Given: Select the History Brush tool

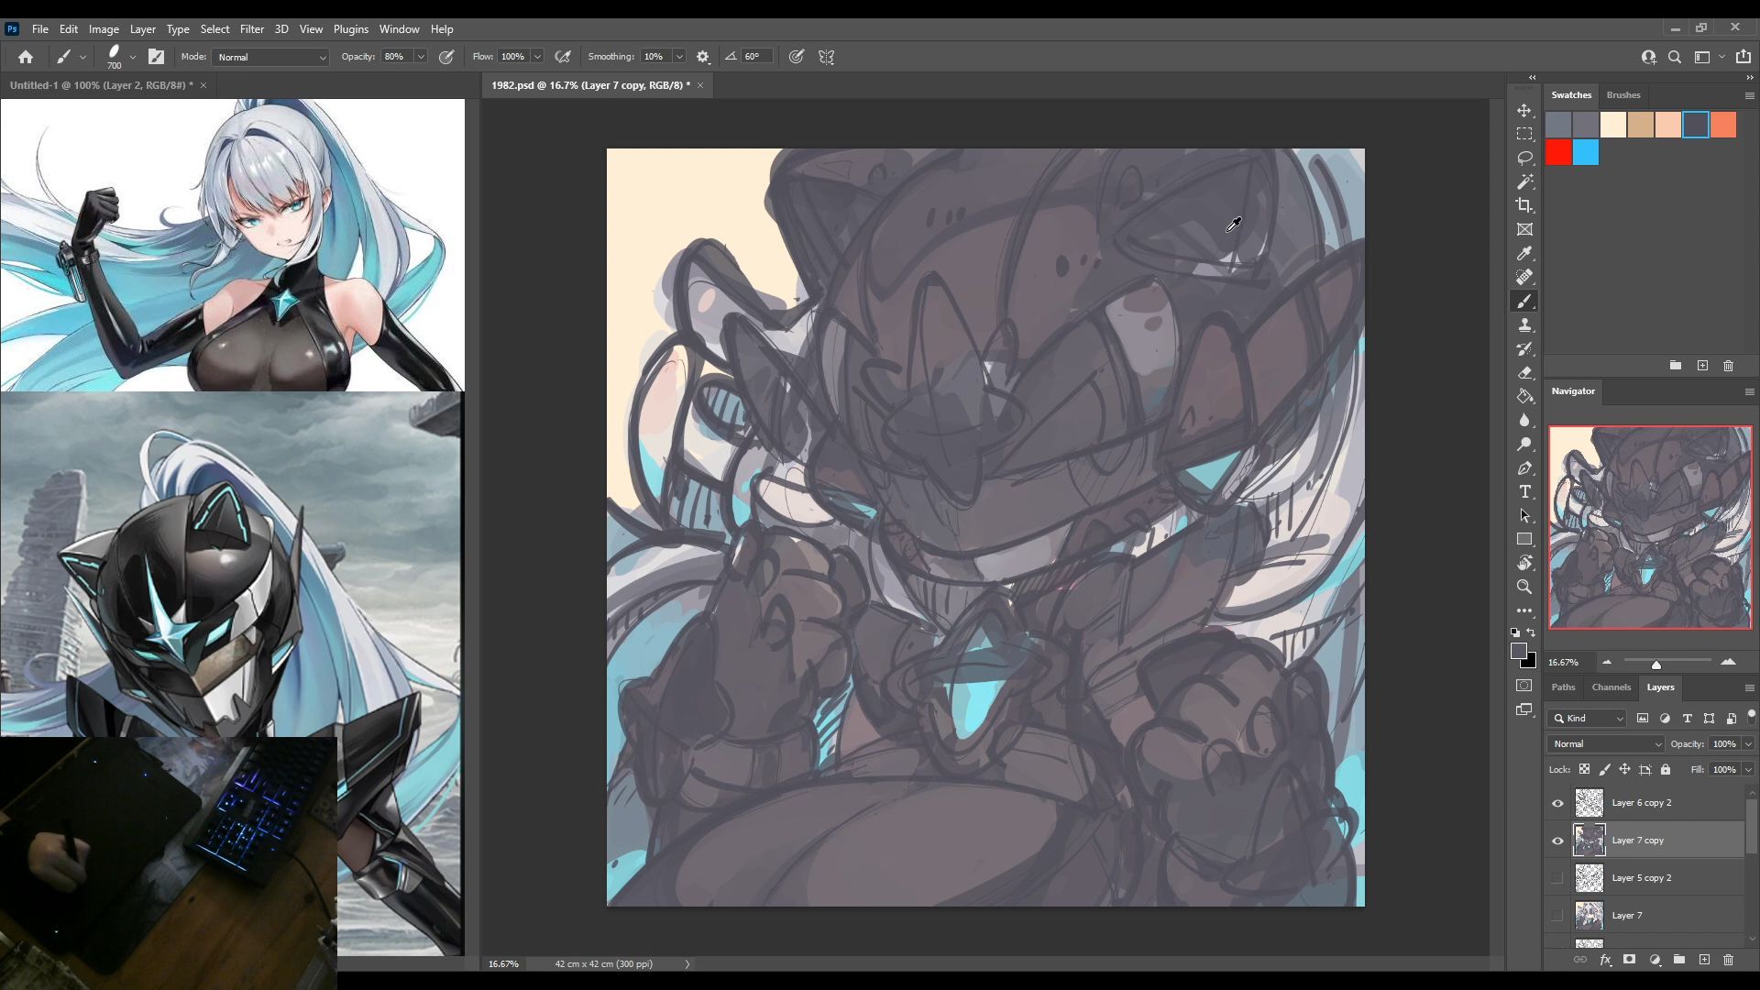Looking at the screenshot, I should 1524,348.
